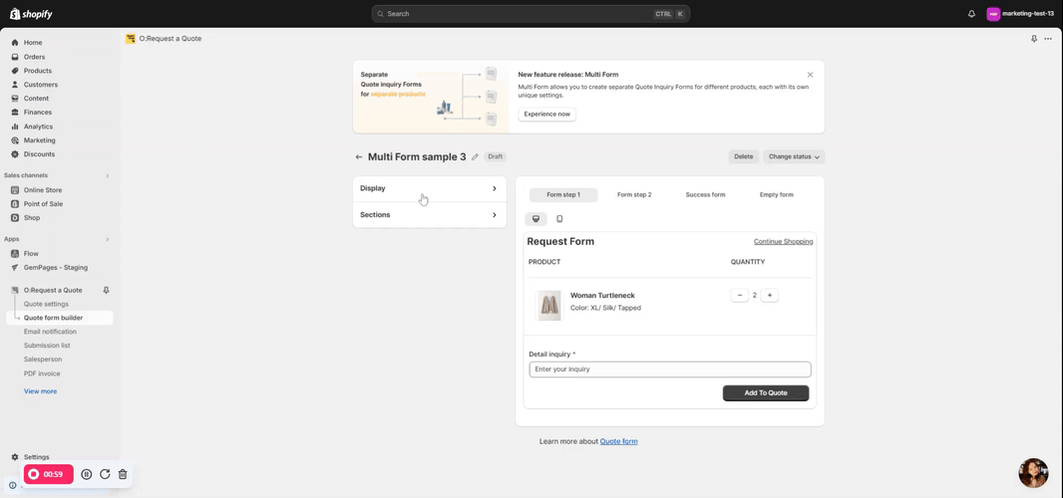Increase quantity with the plus button
Viewport: 1063px width, 498px height.
(770, 296)
